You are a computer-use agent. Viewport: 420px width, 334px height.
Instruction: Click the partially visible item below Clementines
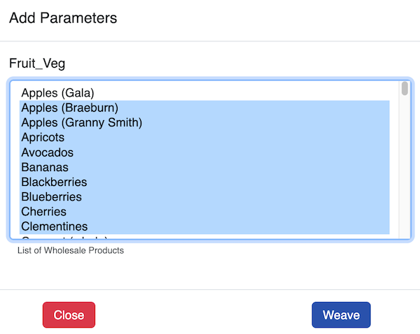click(x=63, y=238)
